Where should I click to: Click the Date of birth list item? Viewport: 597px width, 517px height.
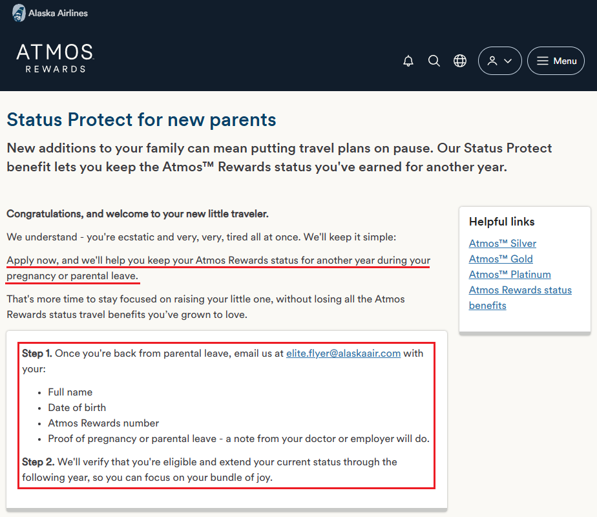click(77, 408)
